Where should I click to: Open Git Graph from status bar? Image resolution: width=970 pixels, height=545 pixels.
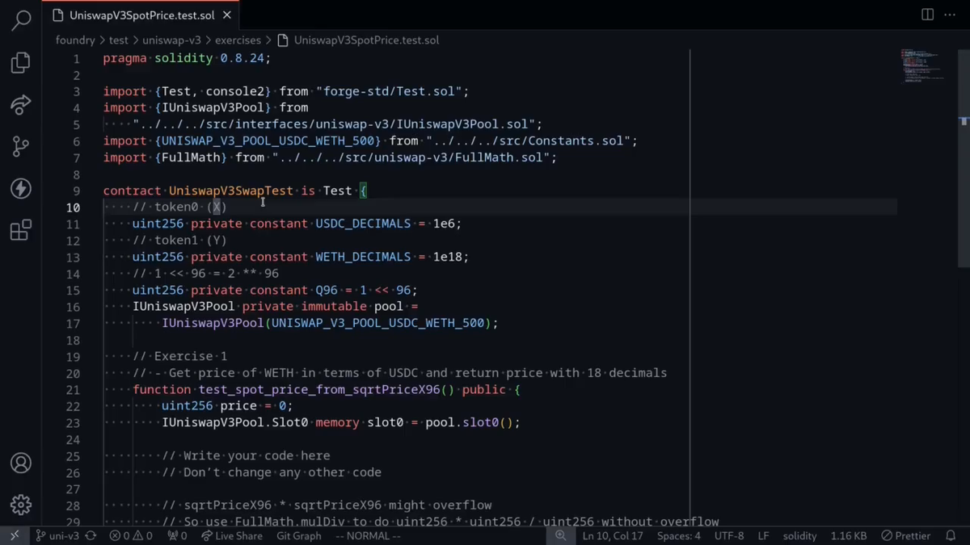tap(299, 535)
